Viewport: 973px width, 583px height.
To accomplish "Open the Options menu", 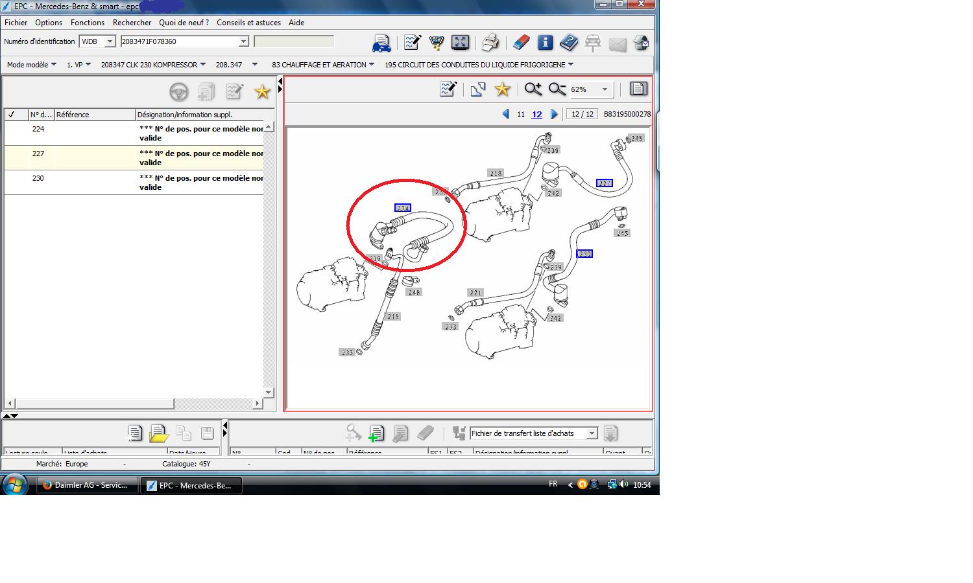I will click(49, 23).
